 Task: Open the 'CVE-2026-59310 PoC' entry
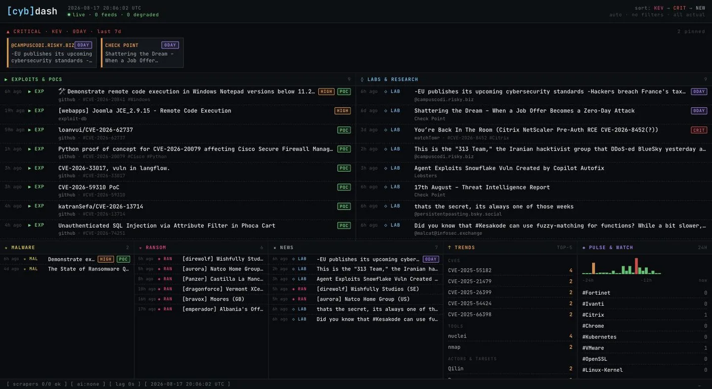(178, 190)
